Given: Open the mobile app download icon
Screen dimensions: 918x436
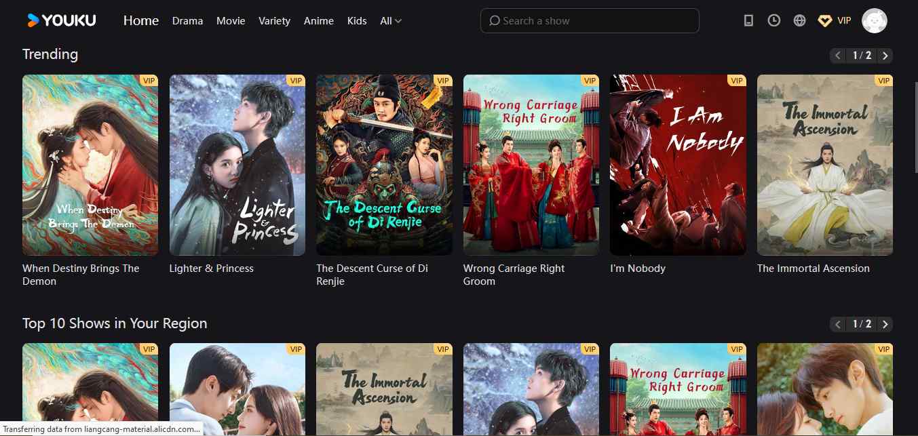Looking at the screenshot, I should tap(748, 20).
